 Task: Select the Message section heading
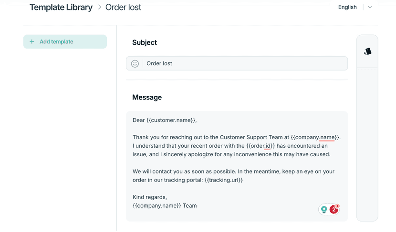pyautogui.click(x=147, y=97)
